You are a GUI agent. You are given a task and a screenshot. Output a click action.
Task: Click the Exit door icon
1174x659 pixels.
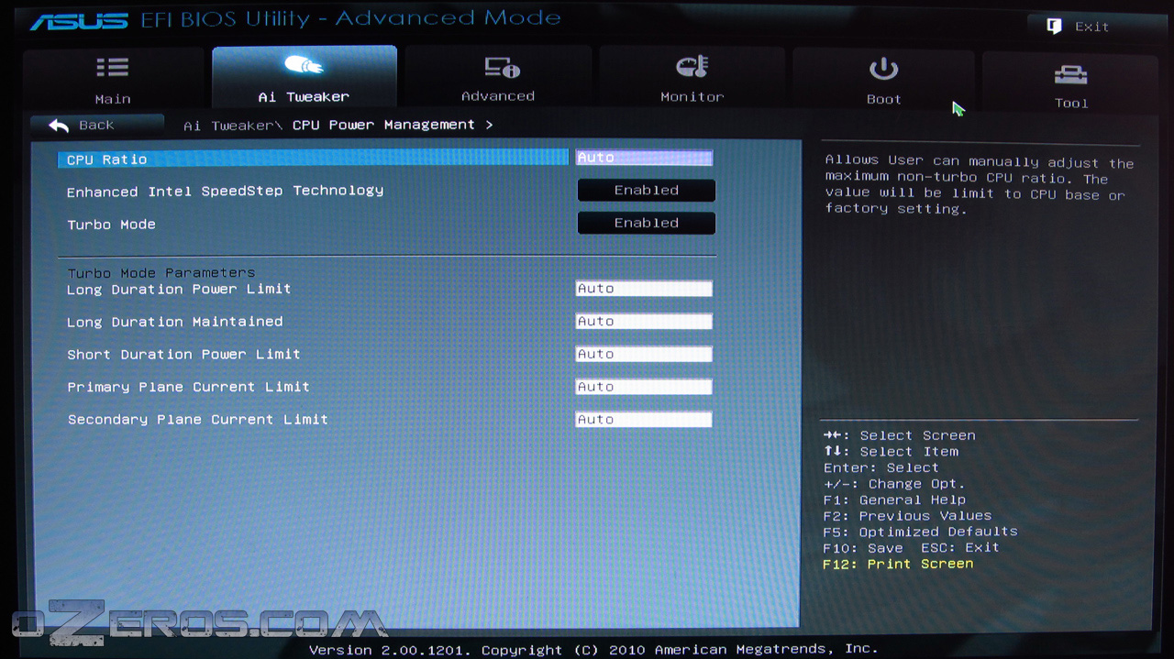[x=1054, y=27]
